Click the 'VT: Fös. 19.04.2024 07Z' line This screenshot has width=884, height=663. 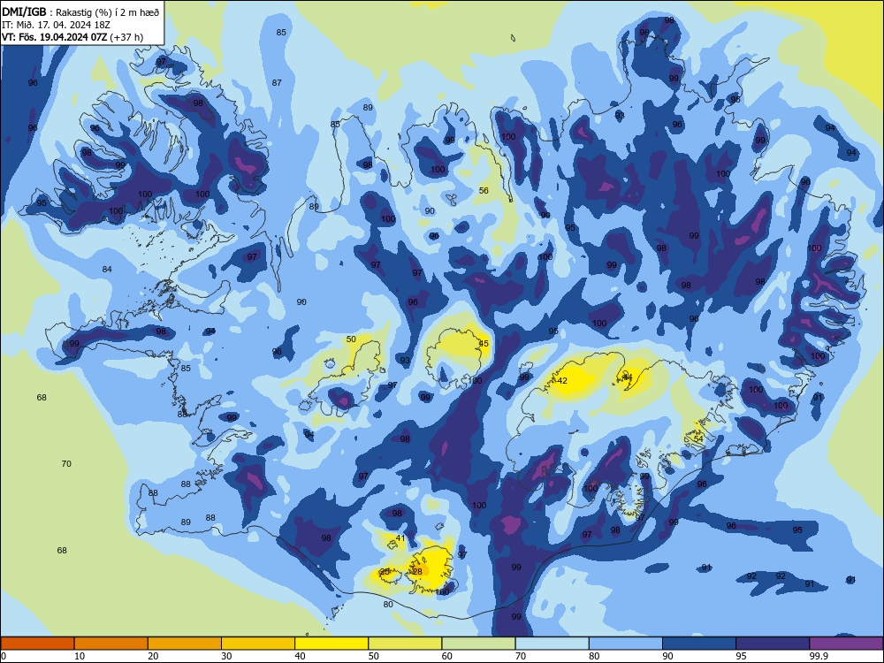point(72,37)
